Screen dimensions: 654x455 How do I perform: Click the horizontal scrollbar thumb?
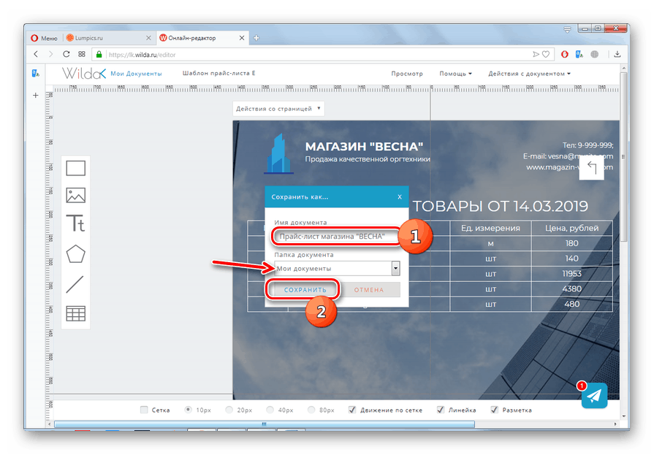click(264, 424)
